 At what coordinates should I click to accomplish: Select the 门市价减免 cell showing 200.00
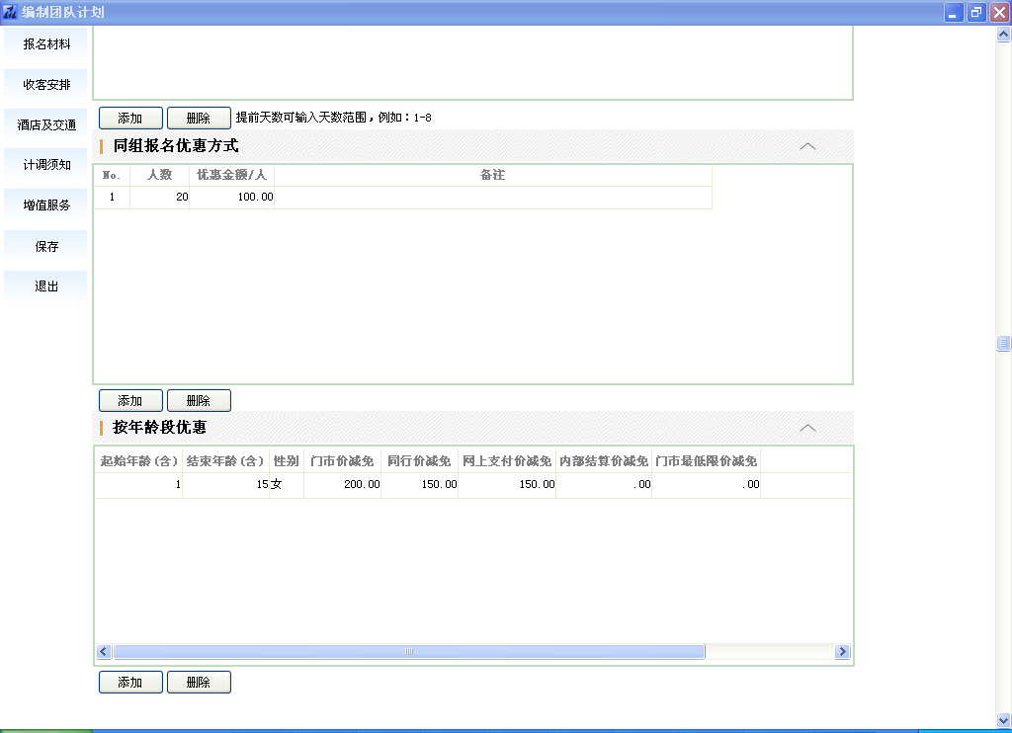[342, 484]
